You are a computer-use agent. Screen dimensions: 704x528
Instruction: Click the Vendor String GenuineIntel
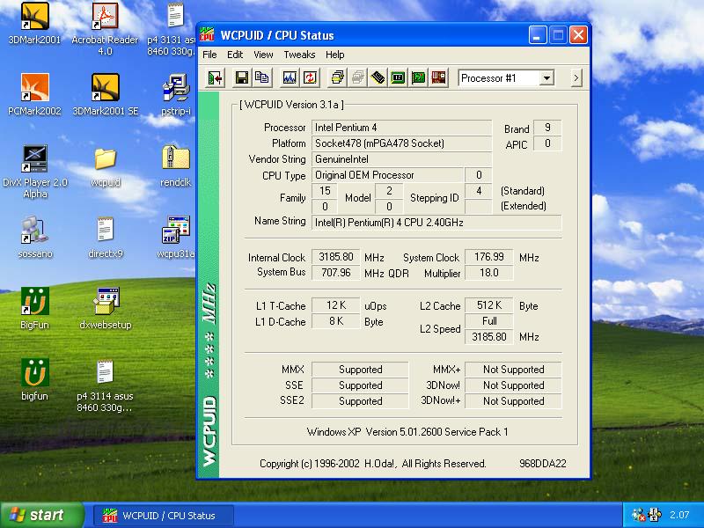402,159
